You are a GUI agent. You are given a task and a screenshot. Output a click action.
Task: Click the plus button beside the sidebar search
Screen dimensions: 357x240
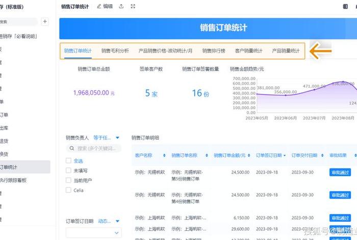45,21
